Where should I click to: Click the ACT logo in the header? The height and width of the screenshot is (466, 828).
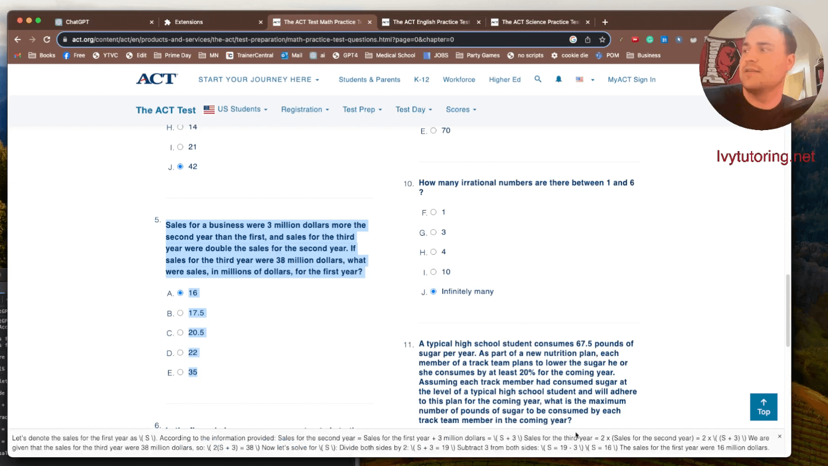pyautogui.click(x=156, y=79)
